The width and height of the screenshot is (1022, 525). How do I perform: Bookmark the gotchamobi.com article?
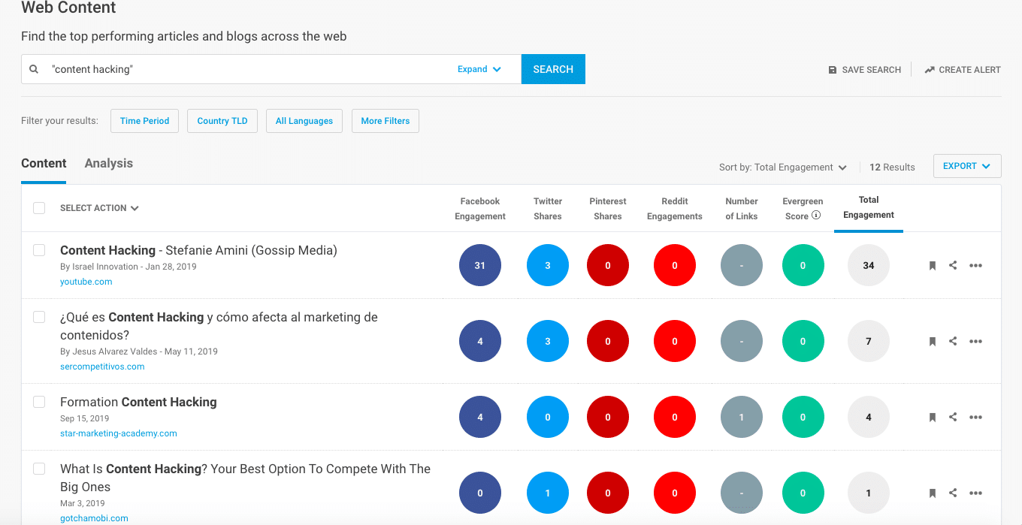click(x=932, y=493)
